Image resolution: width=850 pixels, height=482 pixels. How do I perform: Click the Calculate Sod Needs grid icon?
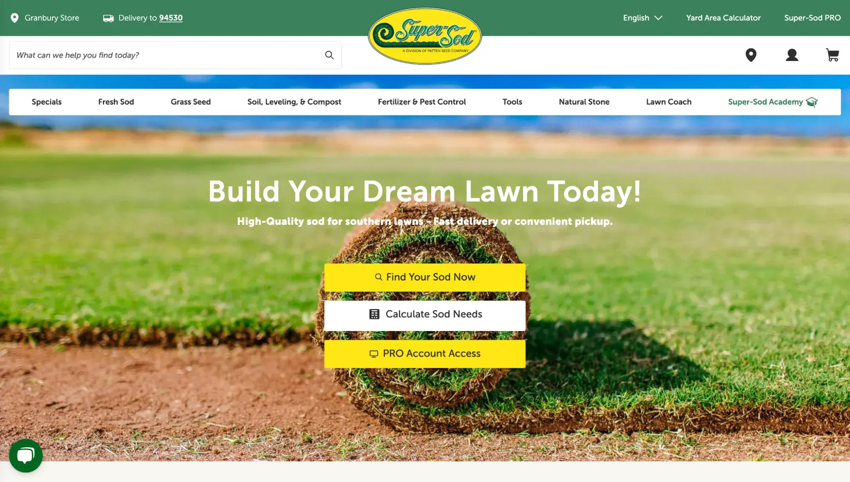[374, 314]
